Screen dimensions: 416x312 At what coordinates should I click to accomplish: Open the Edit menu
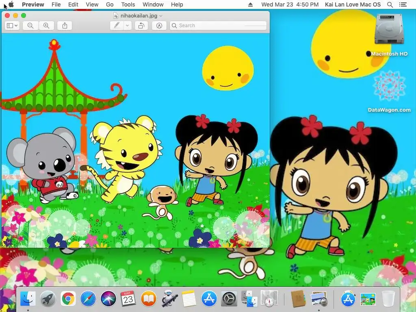click(x=73, y=4)
